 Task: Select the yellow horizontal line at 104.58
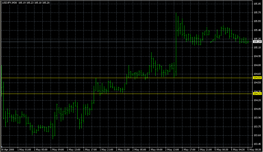(127, 78)
